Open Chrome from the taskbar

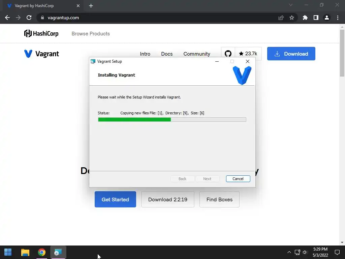click(41, 252)
